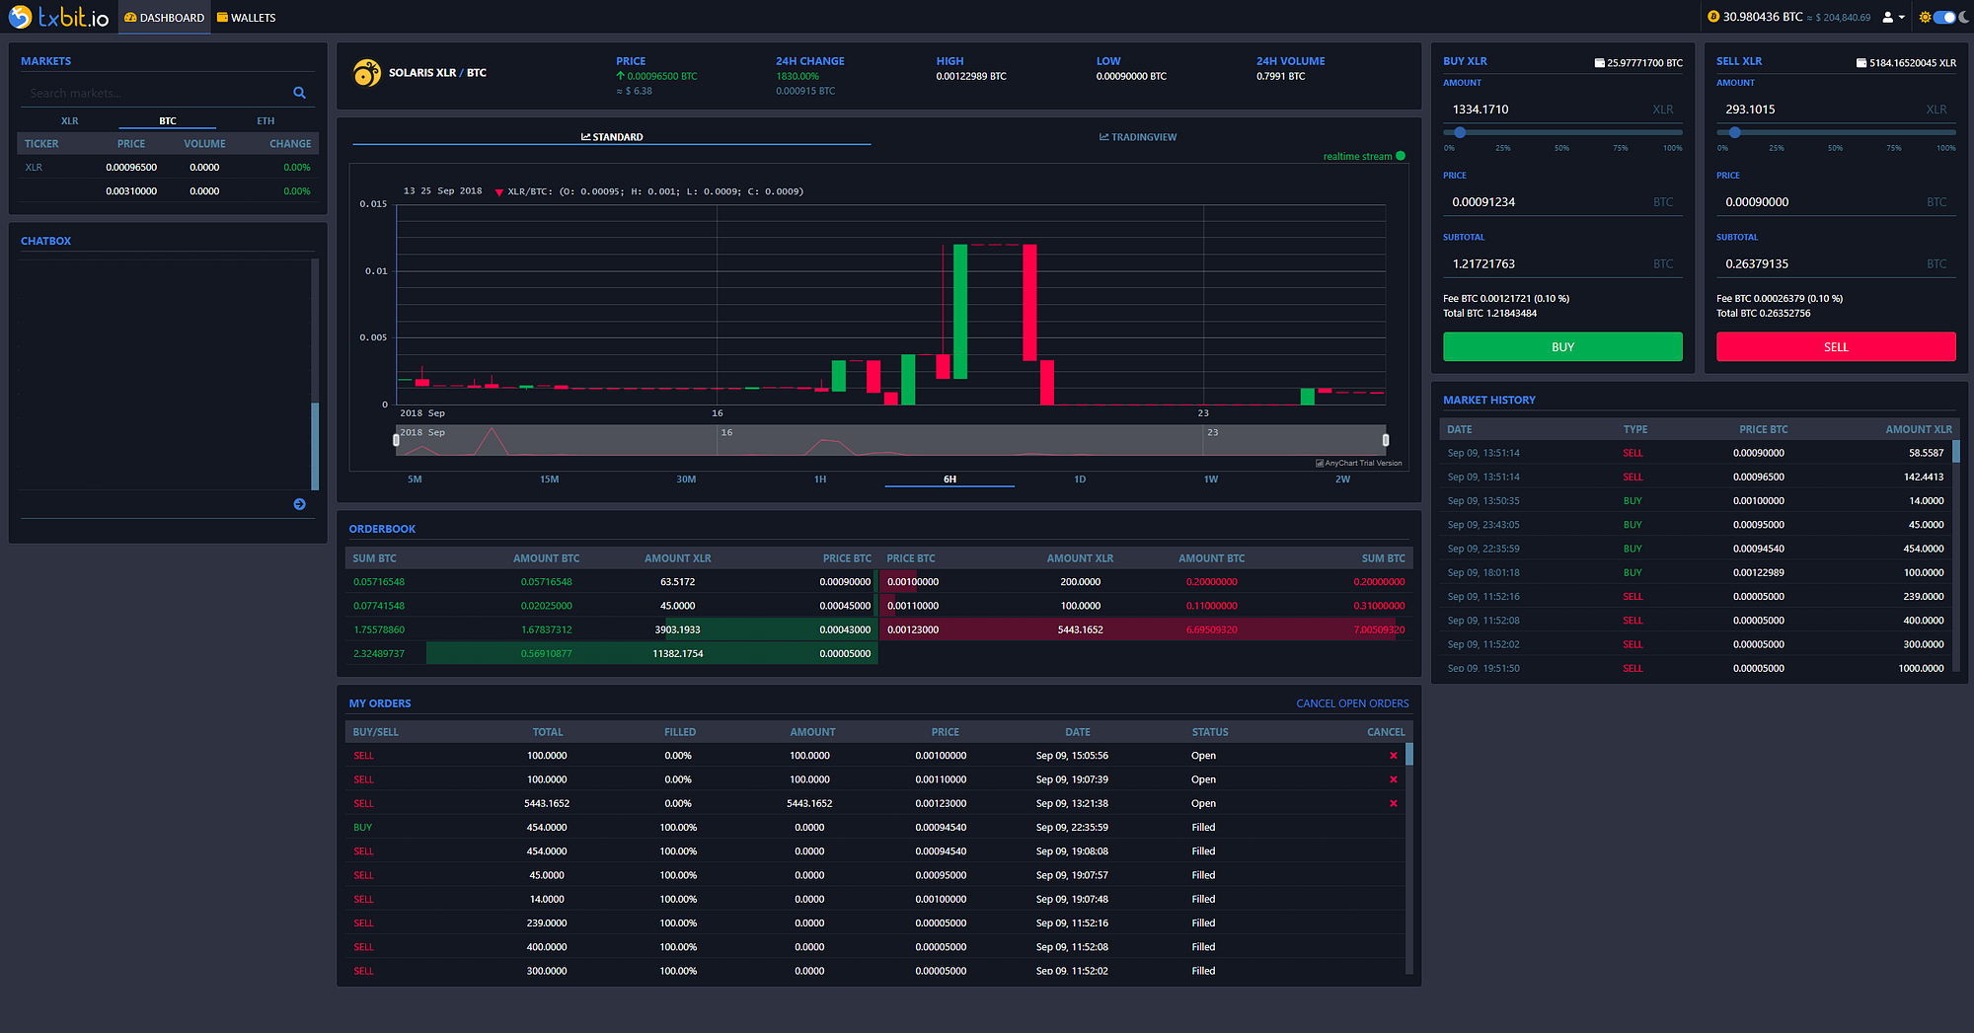Image resolution: width=1974 pixels, height=1033 pixels.
Task: Click the BTC wallet balance icon in Buy XLR
Action: tap(1599, 63)
